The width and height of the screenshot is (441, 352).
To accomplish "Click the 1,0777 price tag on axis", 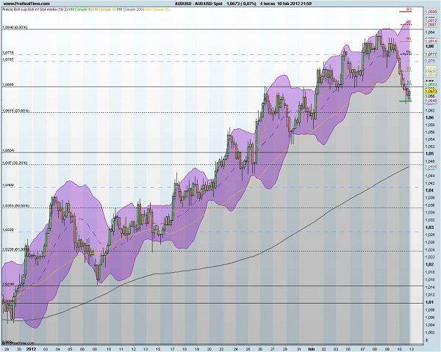I will pos(431,54).
